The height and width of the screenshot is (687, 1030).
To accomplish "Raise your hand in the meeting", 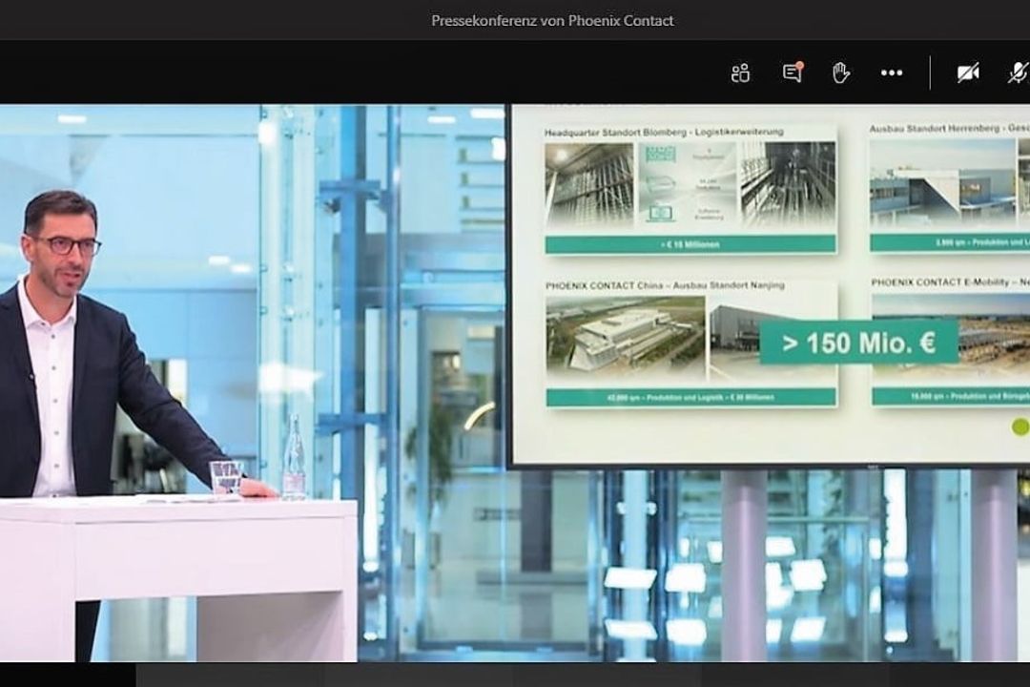I will pos(841,73).
